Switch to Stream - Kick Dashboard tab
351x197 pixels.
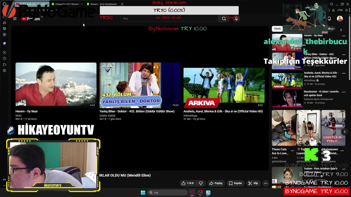[x=102, y=4]
